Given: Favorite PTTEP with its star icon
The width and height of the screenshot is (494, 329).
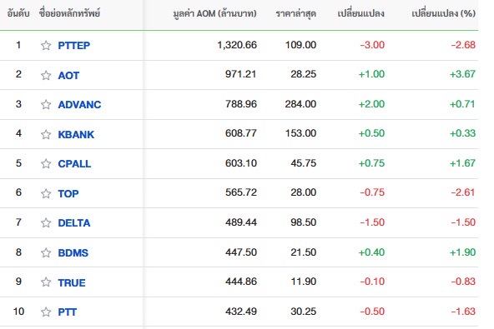Looking at the screenshot, I should tap(46, 45).
